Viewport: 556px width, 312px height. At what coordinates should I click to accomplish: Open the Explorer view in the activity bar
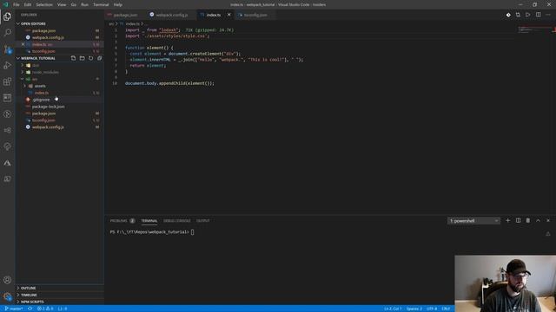click(x=7, y=16)
